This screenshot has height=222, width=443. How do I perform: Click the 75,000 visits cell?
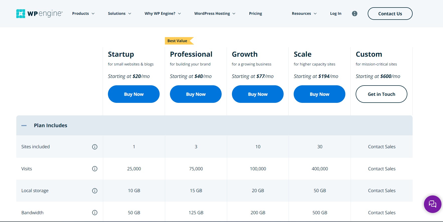tap(196, 169)
